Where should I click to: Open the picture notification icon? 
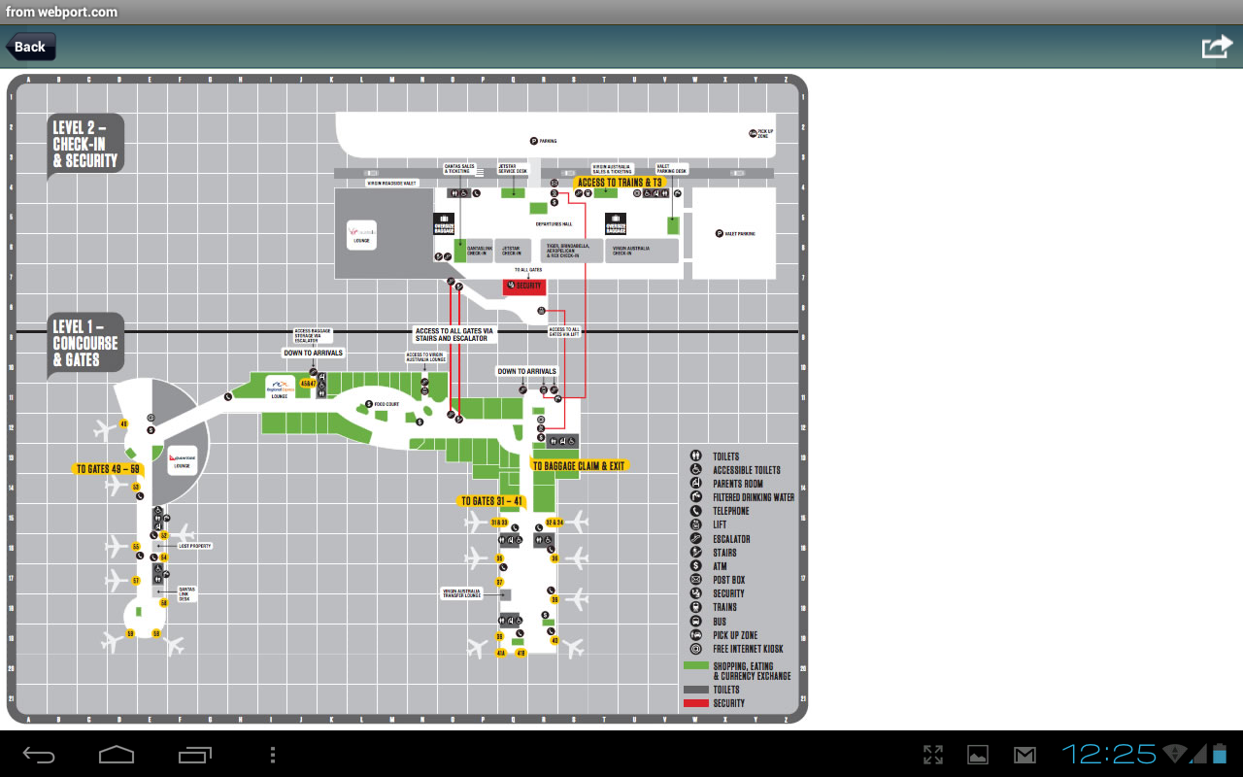(x=978, y=755)
